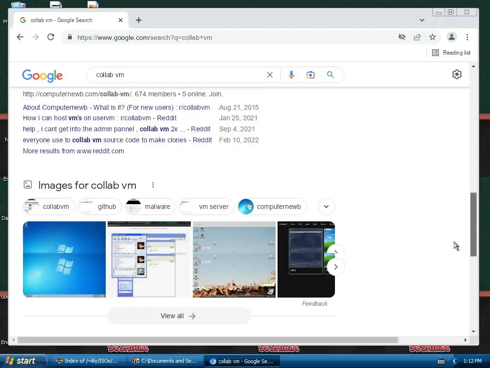This screenshot has width=490, height=368.
Task: Open the Chrome three-dot menu
Action: click(467, 37)
